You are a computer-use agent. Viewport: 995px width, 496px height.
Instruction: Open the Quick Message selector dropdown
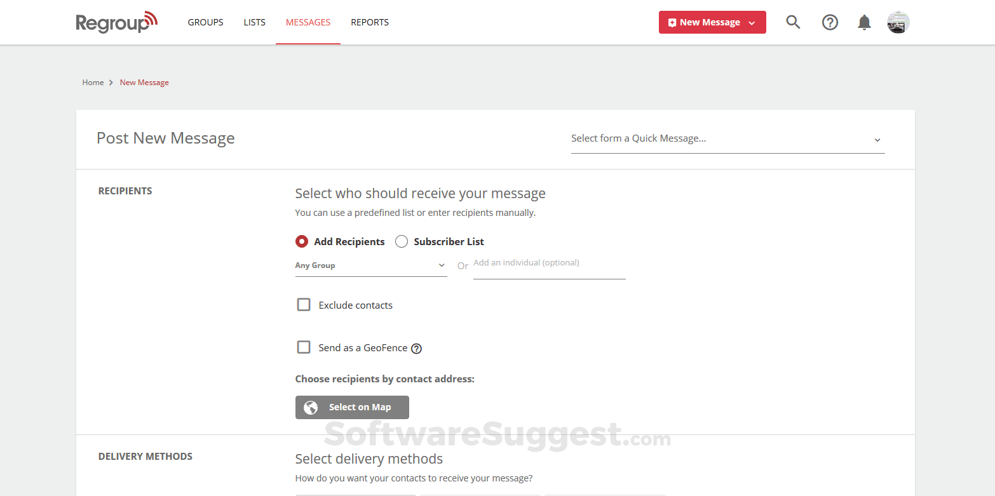click(728, 139)
